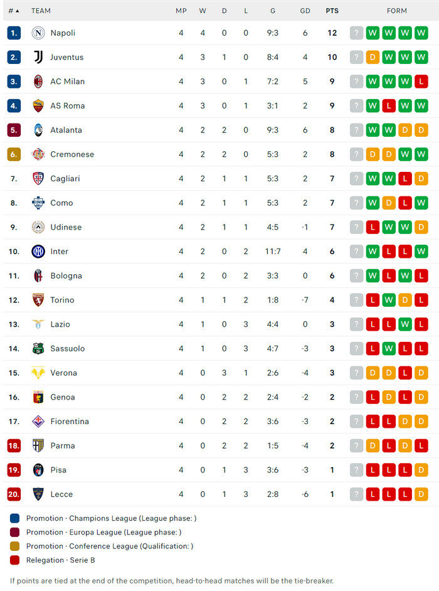The width and height of the screenshot is (439, 591).
Task: Click the Verona club crest
Action: 38,373
